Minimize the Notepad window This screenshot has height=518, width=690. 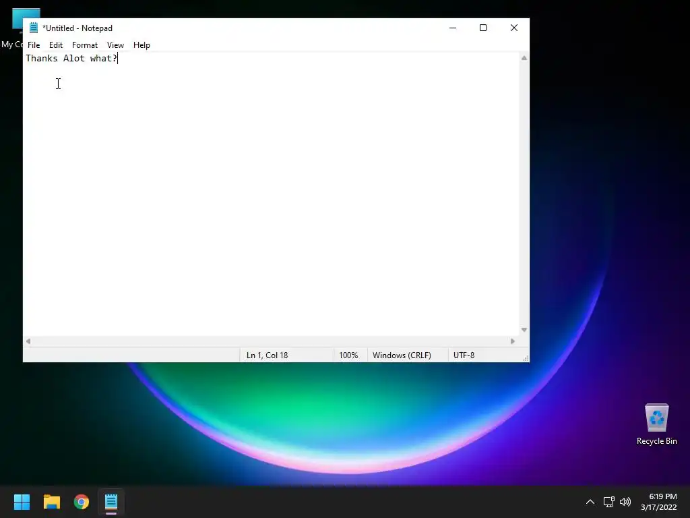[452, 28]
